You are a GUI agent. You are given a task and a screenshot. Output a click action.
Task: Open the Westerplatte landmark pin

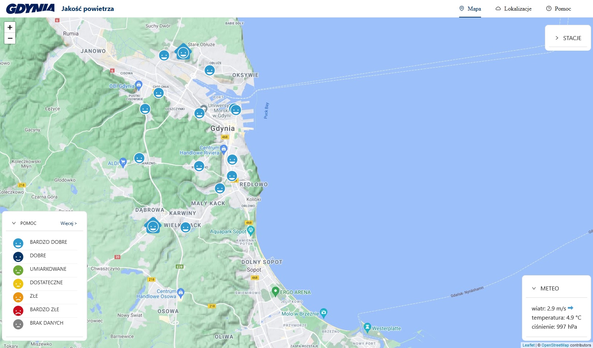[367, 327]
